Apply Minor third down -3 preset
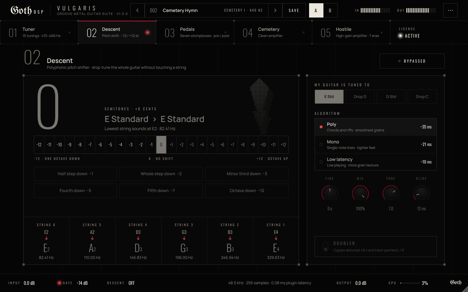Viewport: 468px width, 292px height. coord(247,174)
